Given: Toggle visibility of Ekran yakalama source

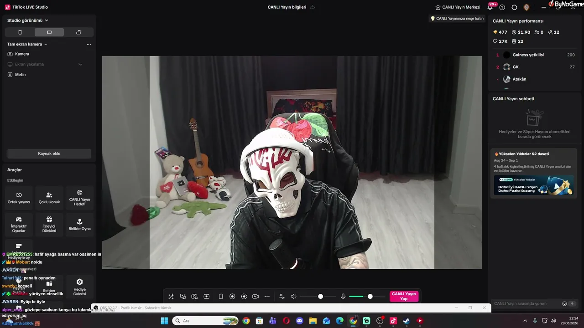Looking at the screenshot, I should tap(80, 64).
